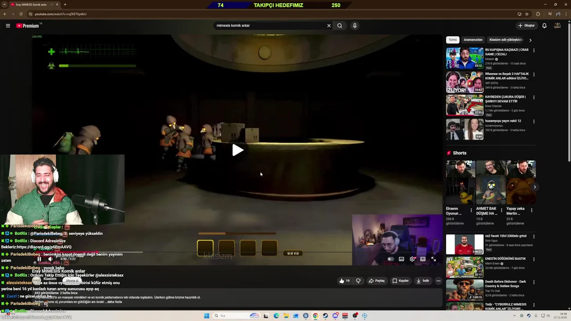This screenshot has height=321, width=571.
Task: Like the video with the thumbs-up
Action: (x=344, y=281)
